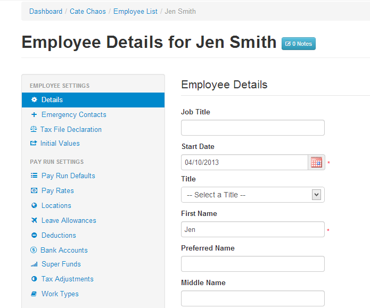This screenshot has height=308, width=370.
Task: Click the minus-circle icon for Deductions
Action: click(x=34, y=235)
